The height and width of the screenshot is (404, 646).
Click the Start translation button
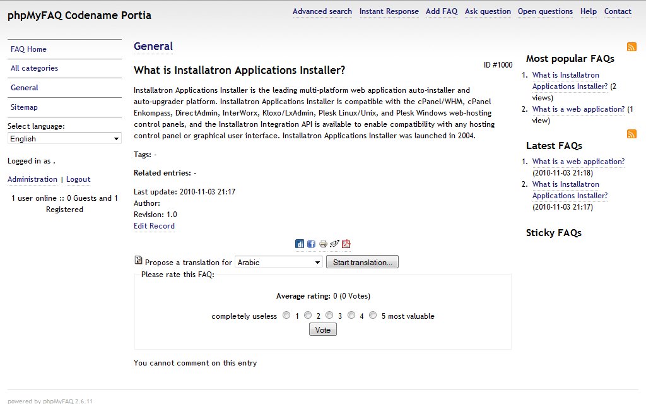362,262
